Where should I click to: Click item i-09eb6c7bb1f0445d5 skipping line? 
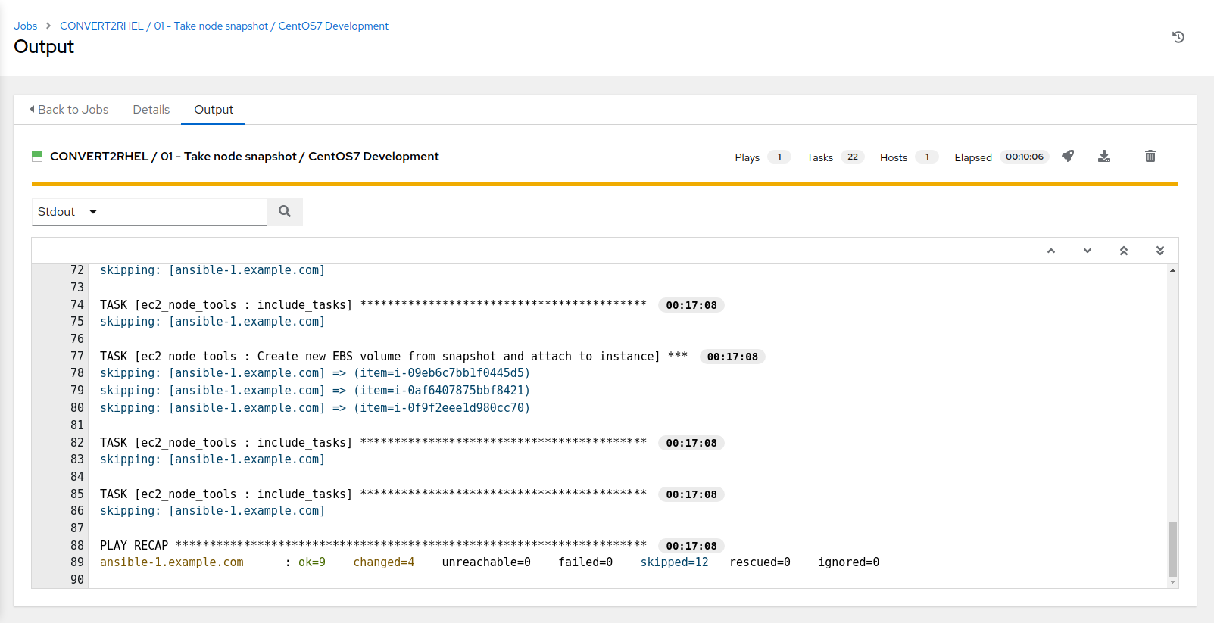click(315, 373)
